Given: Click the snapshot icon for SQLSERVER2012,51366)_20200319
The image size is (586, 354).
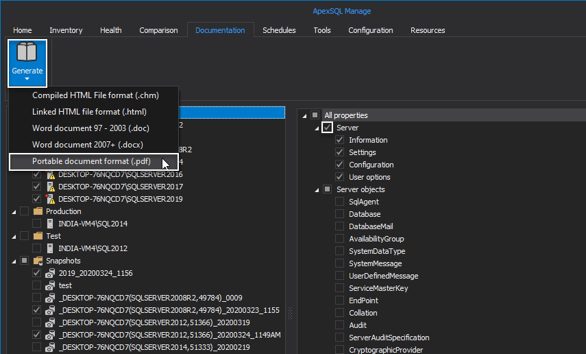Looking at the screenshot, I should coord(50,322).
